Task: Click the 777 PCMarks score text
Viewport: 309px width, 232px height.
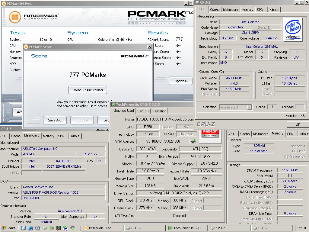Action: [x=88, y=75]
